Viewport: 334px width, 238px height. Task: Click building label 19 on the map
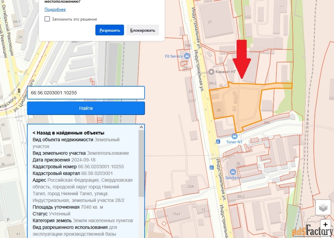[x=185, y=68]
